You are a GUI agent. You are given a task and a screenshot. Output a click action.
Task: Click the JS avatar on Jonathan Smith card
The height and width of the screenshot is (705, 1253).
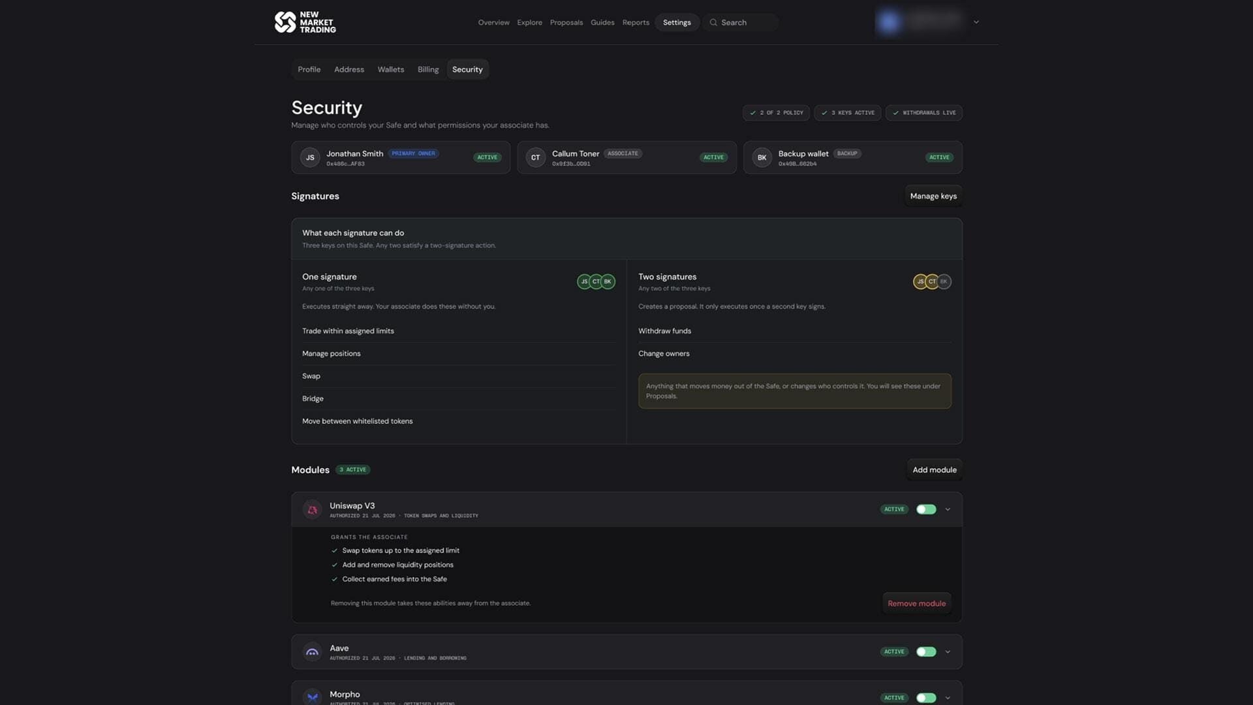(x=310, y=157)
